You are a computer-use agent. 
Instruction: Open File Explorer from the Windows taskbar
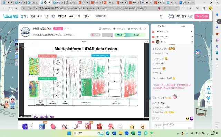(x=121, y=133)
